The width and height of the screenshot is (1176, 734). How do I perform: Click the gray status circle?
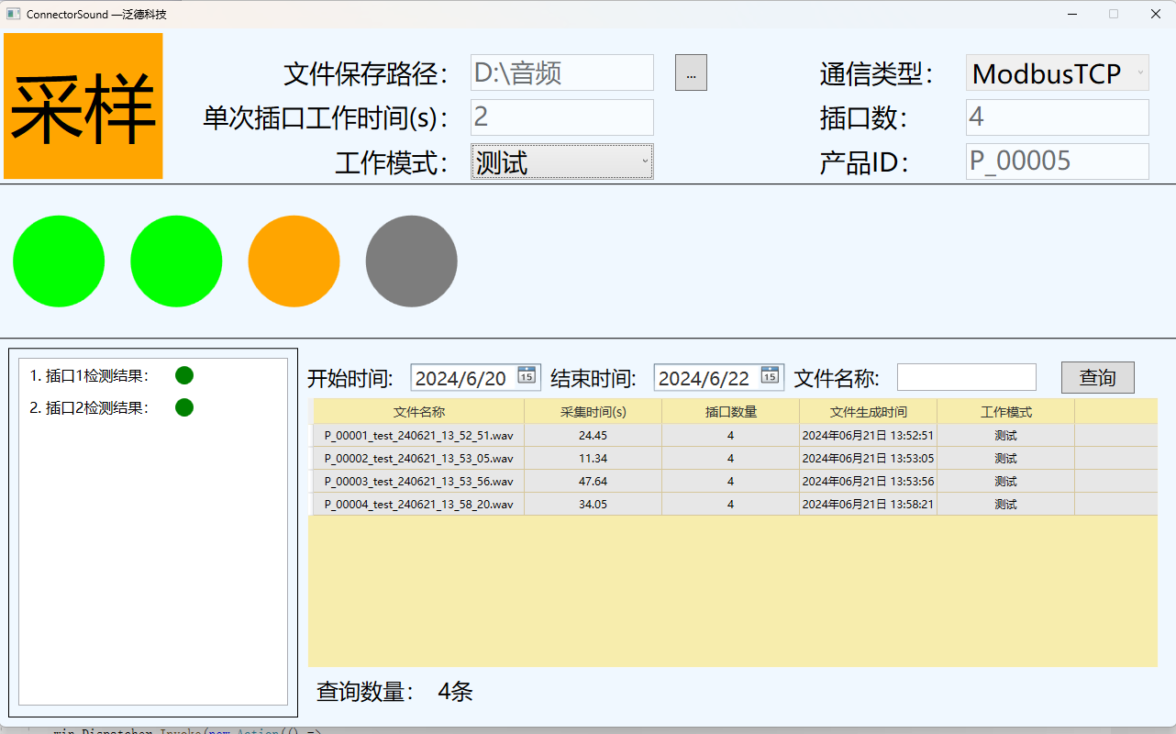coord(411,261)
